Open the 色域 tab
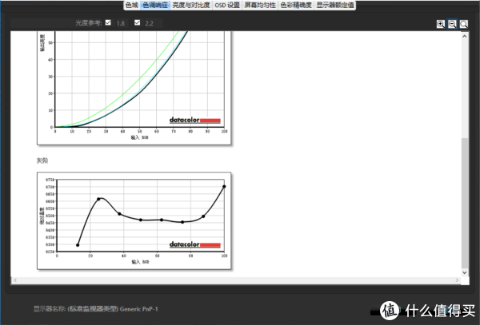This screenshot has height=325, width=480. (x=132, y=5)
